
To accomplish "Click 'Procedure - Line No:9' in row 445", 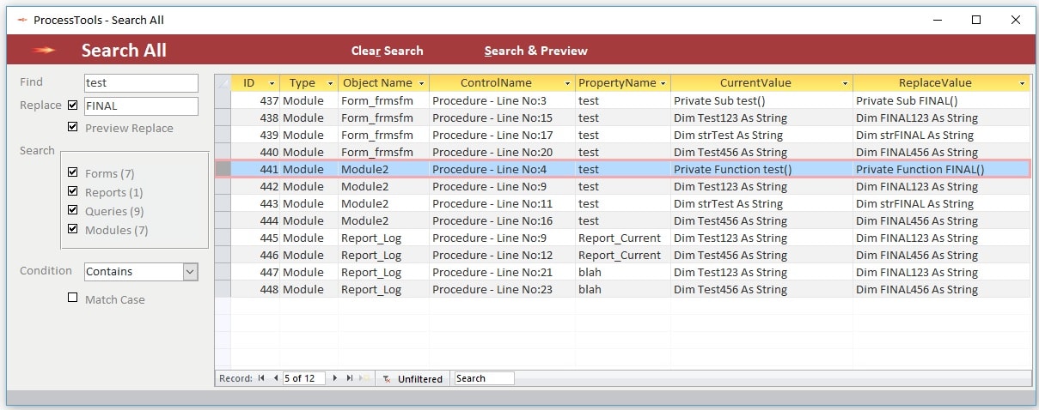I will (502, 238).
